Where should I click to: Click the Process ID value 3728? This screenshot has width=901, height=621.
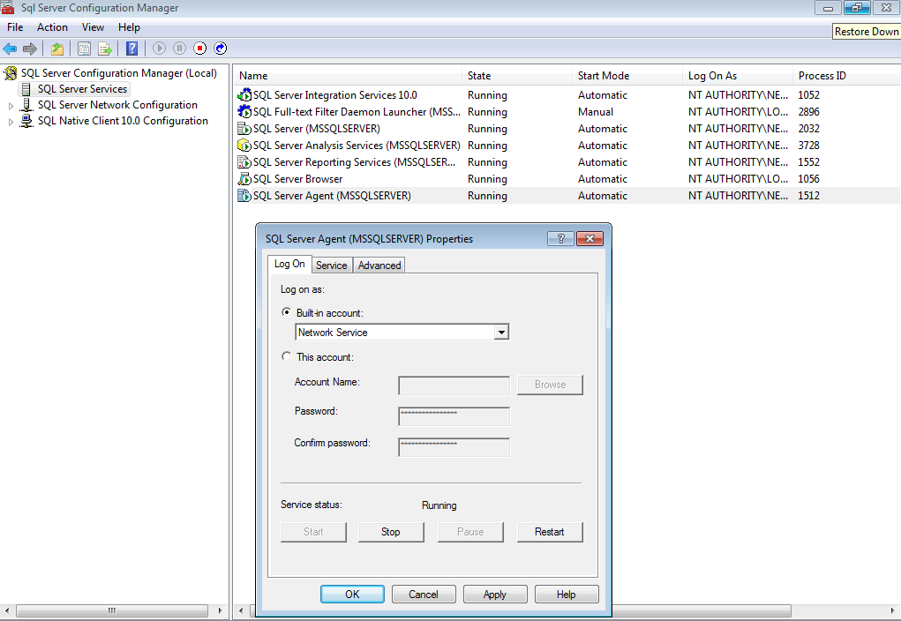[808, 146]
